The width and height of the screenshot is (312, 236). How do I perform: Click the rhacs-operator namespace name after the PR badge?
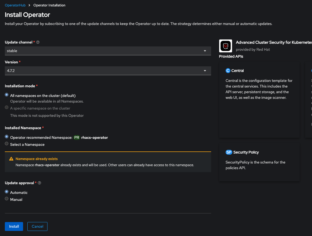click(x=94, y=138)
